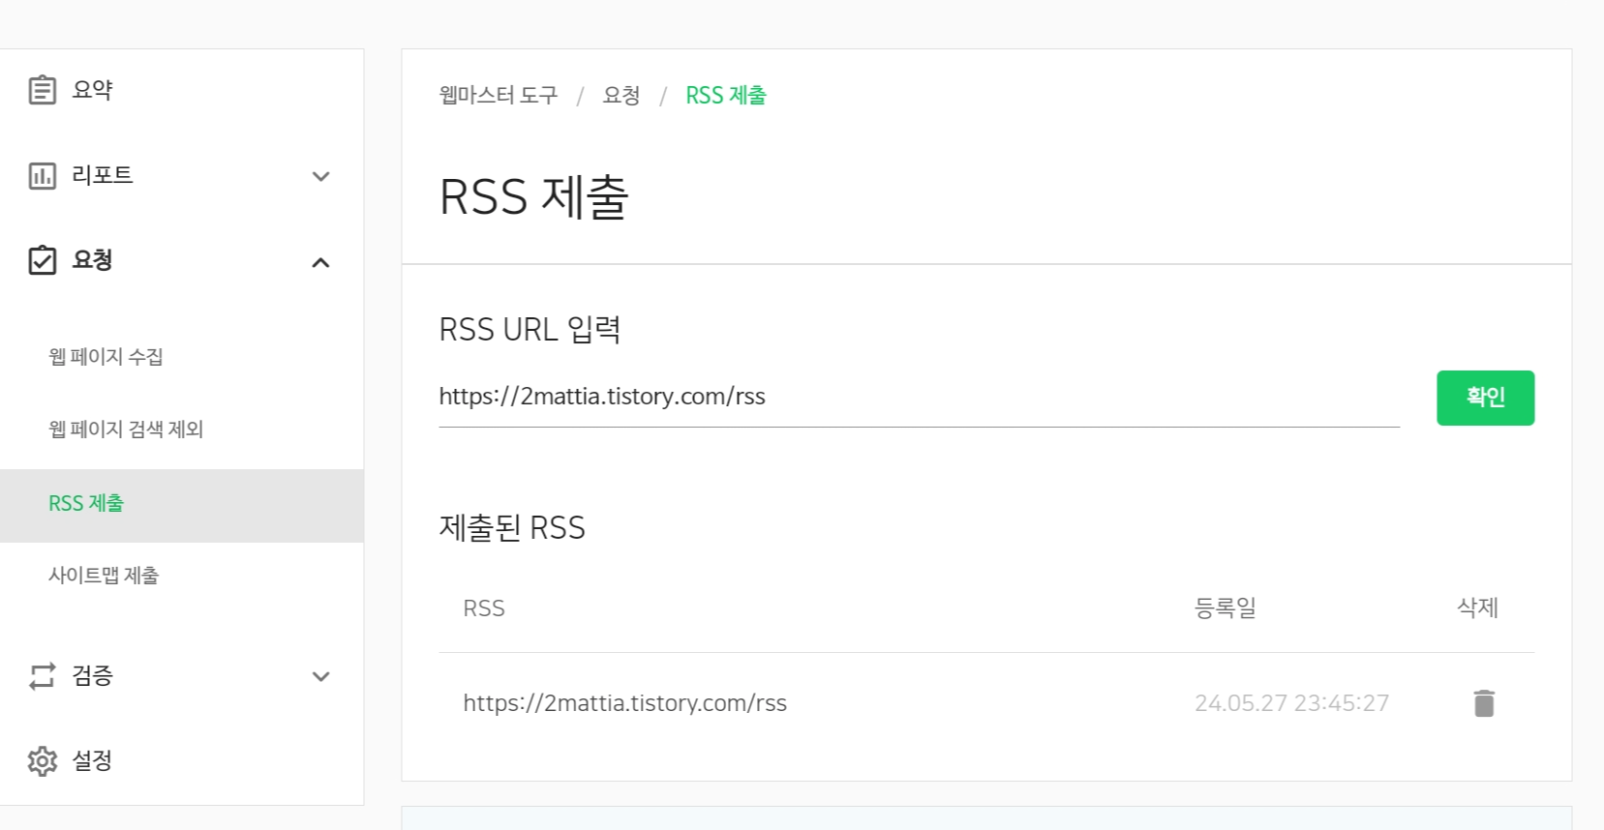Click the 요청 checklist icon

(42, 260)
